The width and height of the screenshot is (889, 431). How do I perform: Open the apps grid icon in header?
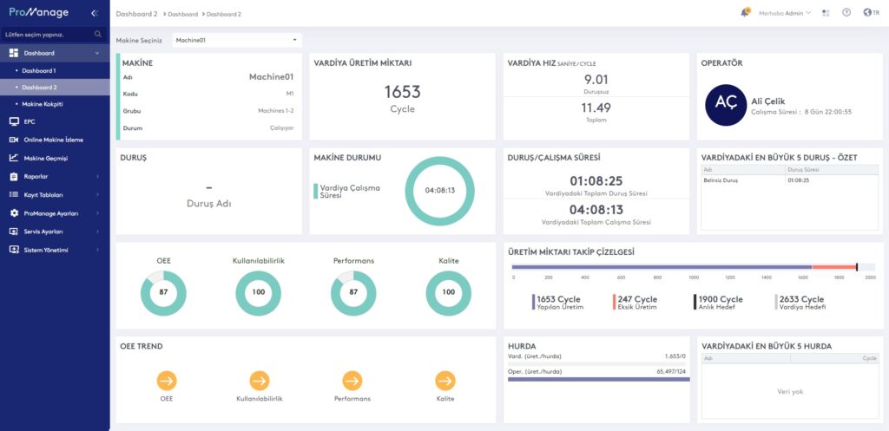tap(826, 13)
